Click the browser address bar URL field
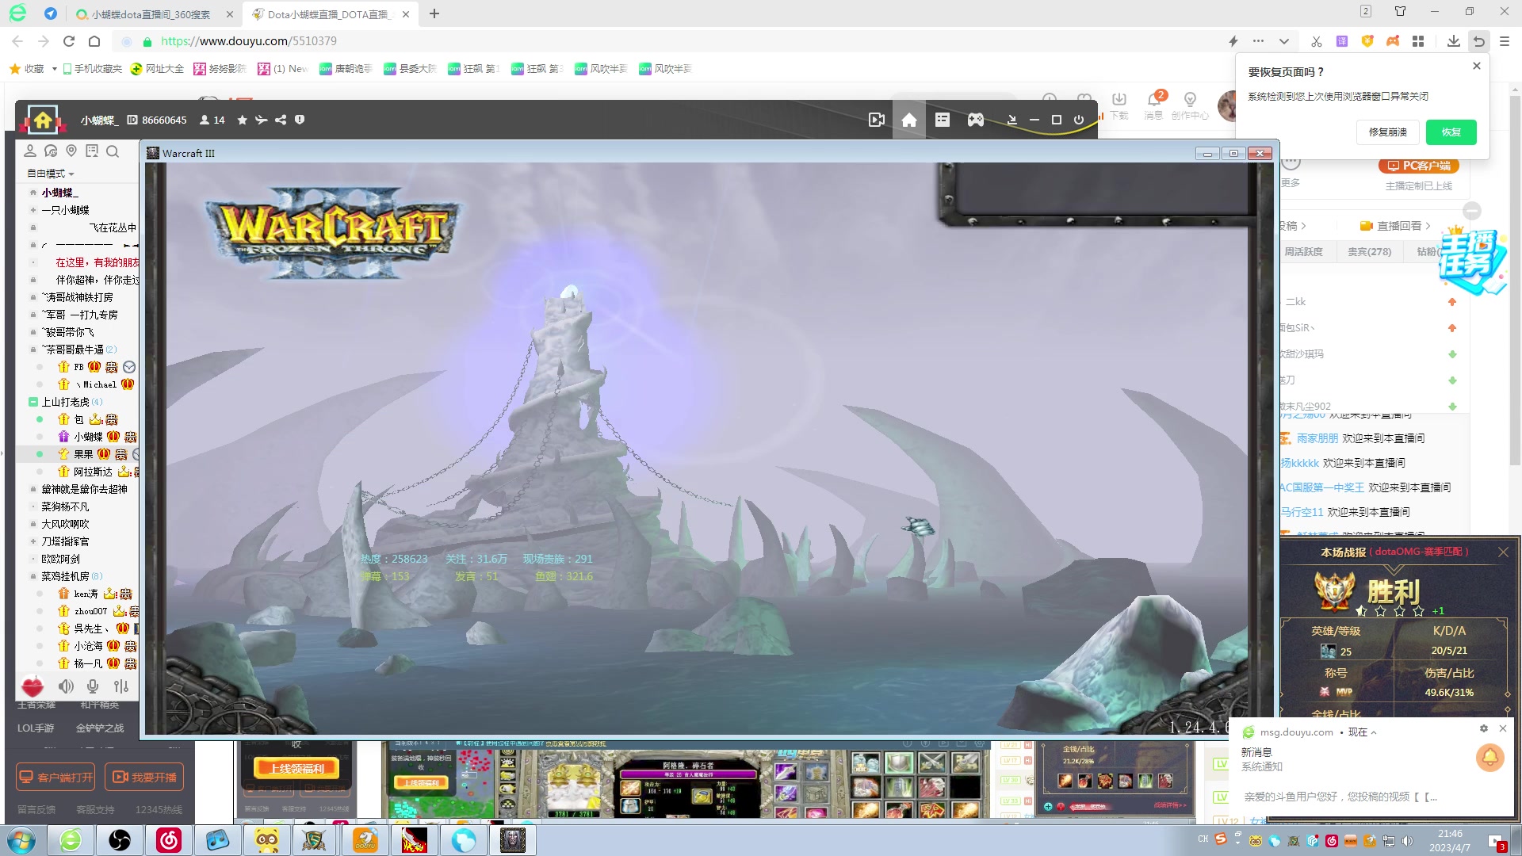The height and width of the screenshot is (856, 1522). pos(666,41)
